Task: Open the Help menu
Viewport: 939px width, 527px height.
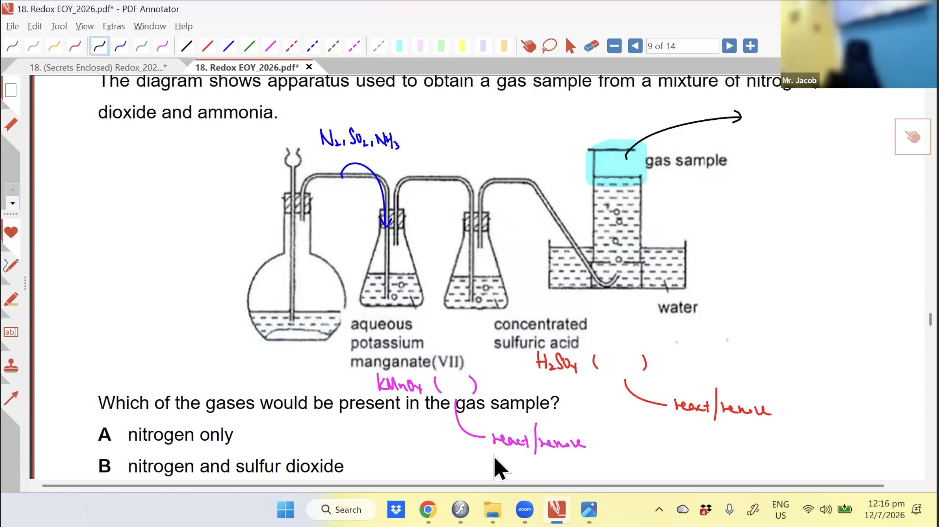Action: [183, 26]
